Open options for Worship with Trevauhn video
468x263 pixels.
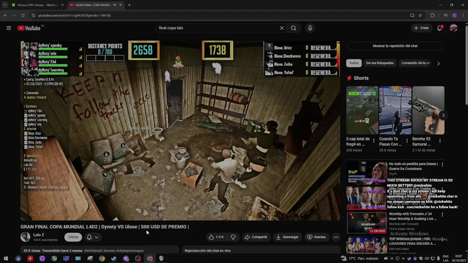coord(442,215)
